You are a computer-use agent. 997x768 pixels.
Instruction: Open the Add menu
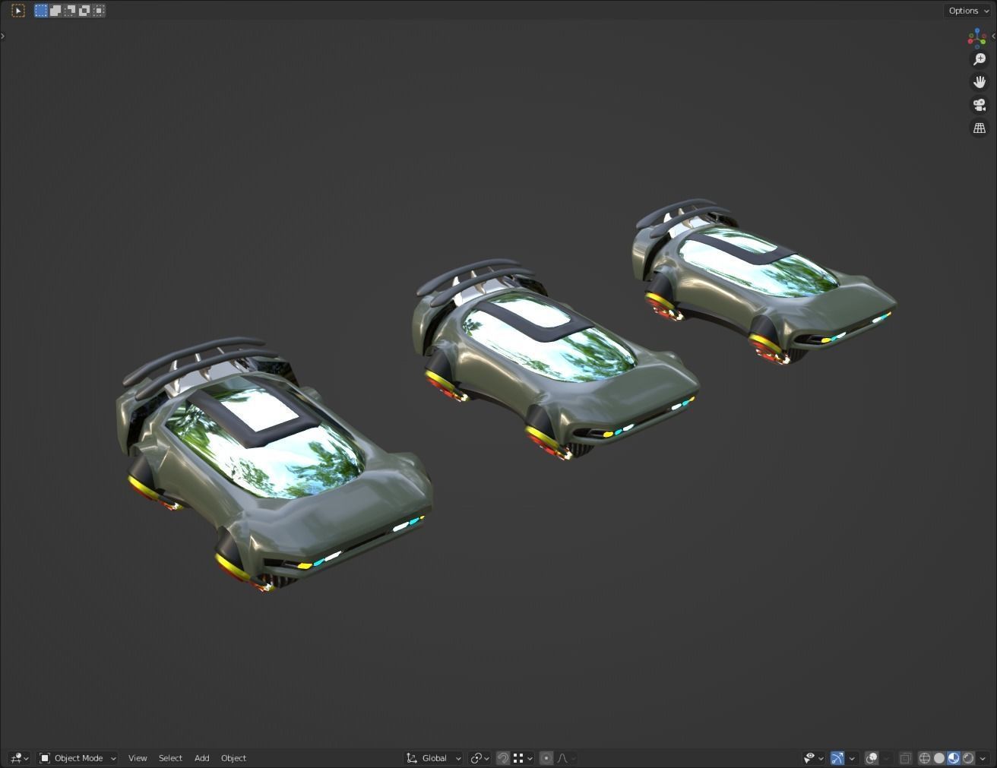click(201, 758)
